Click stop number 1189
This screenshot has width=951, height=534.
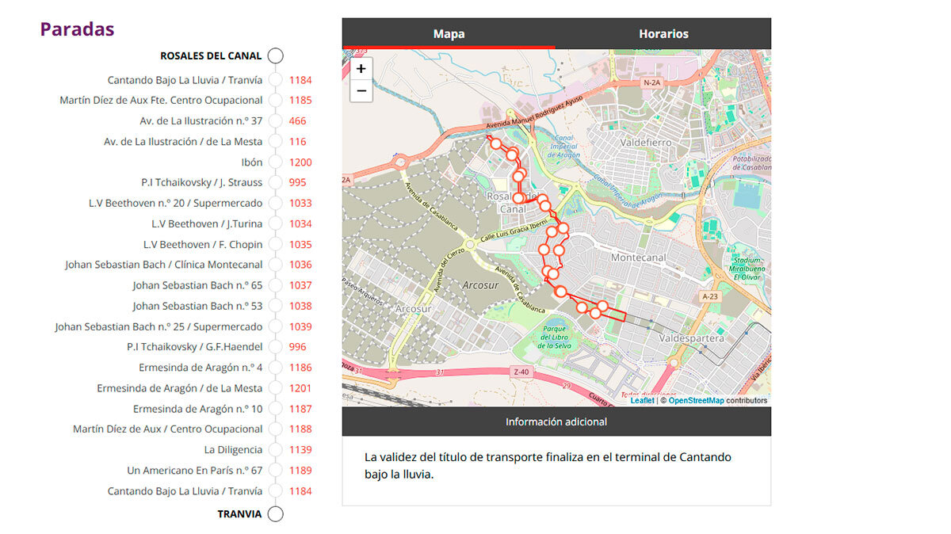300,470
